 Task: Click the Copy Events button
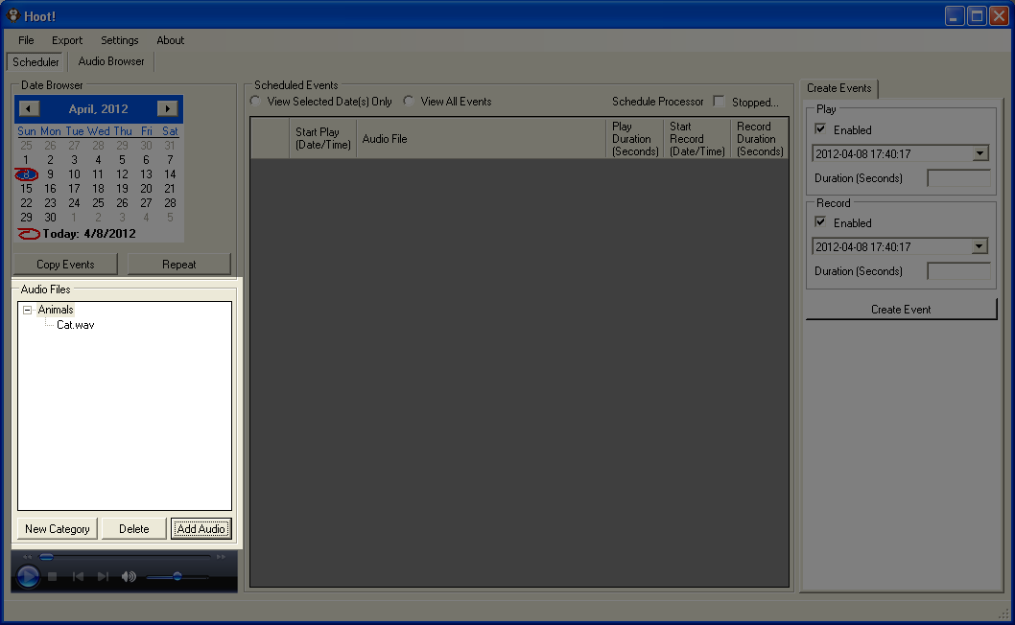click(x=65, y=264)
